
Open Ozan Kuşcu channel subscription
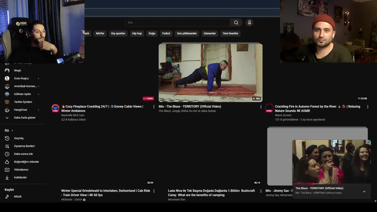pos(21,79)
